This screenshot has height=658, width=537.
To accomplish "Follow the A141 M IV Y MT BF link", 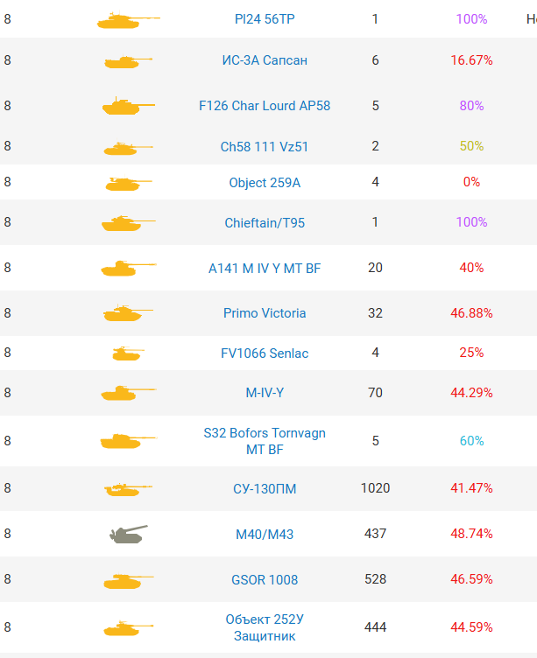I will [265, 268].
